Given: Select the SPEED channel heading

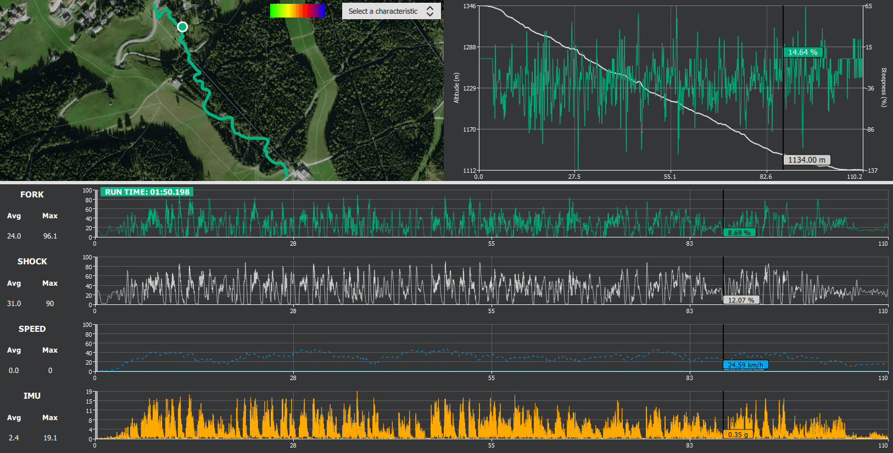Looking at the screenshot, I should [32, 329].
